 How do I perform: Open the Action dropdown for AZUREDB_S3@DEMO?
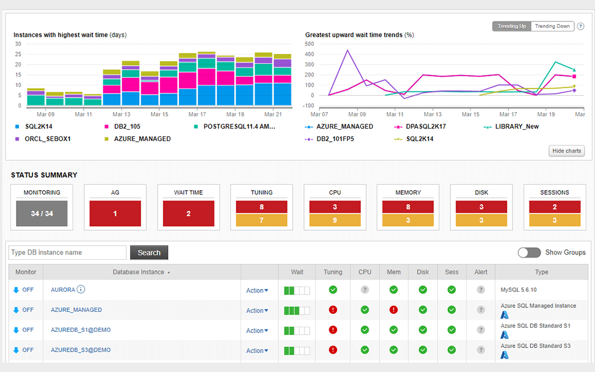[257, 350]
